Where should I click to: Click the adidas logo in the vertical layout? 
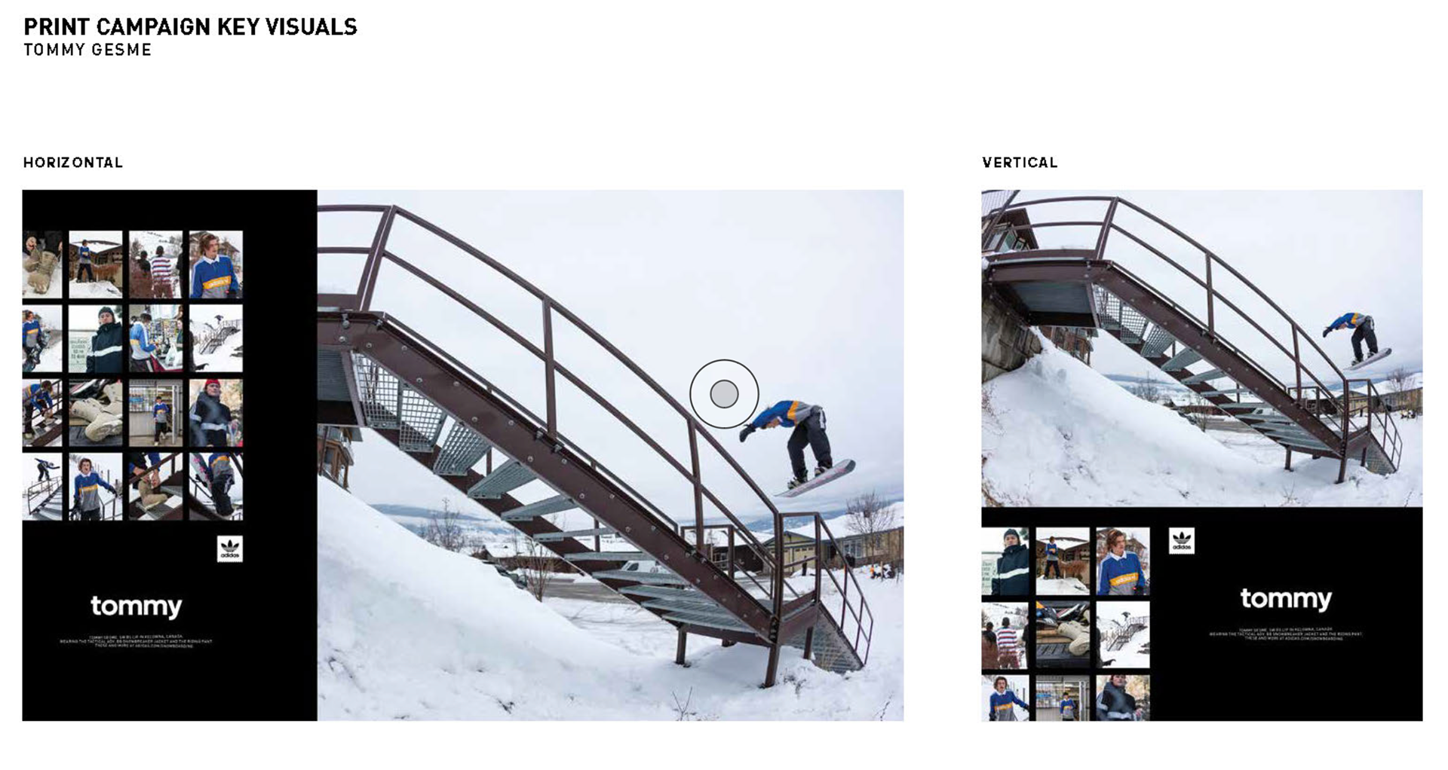click(1182, 541)
